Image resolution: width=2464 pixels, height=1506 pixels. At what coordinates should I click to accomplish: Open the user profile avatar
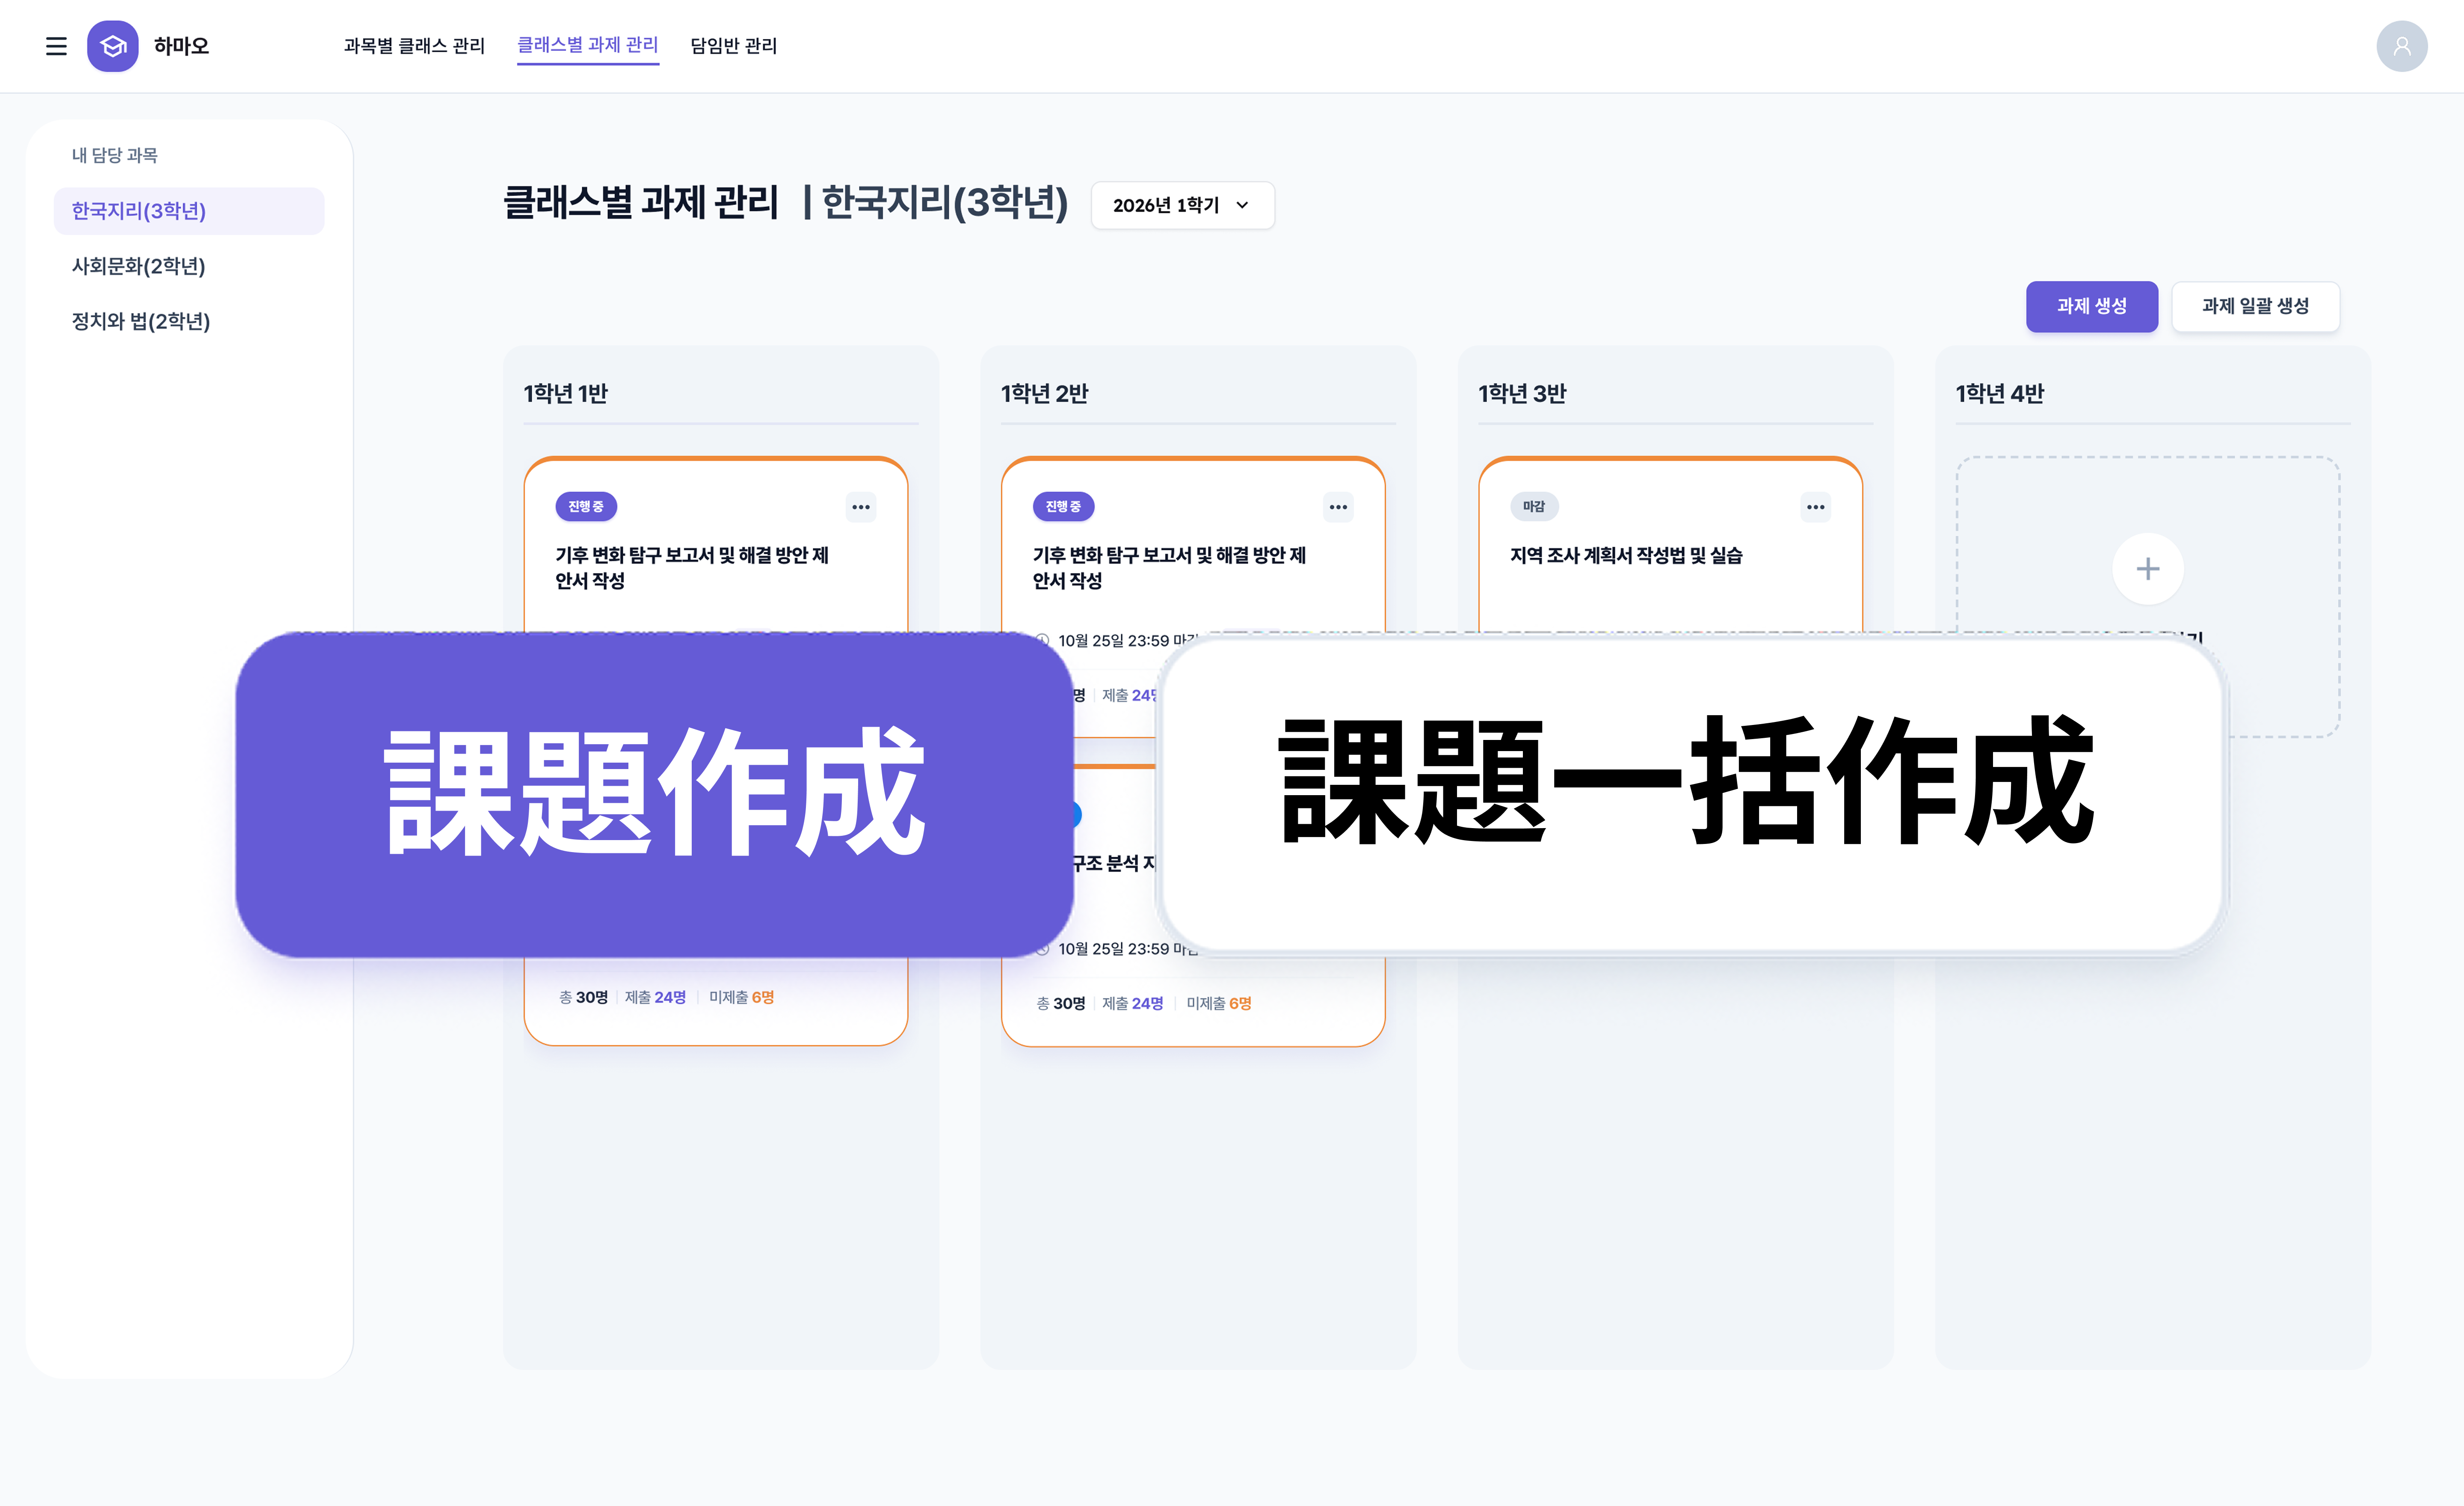click(x=2401, y=46)
